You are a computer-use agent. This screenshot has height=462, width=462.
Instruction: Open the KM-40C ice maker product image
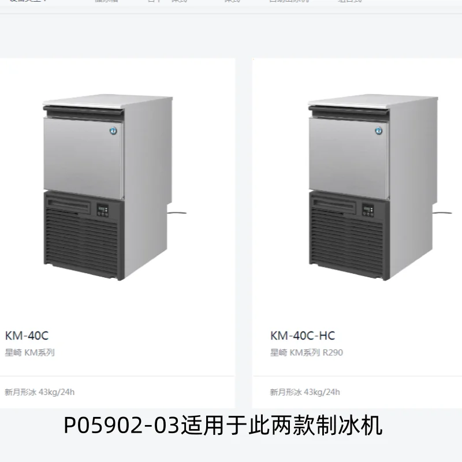(114, 187)
